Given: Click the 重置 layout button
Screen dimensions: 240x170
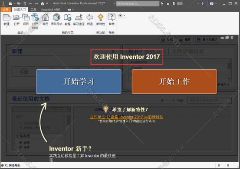Looking at the screenshot, I should tap(185, 40).
